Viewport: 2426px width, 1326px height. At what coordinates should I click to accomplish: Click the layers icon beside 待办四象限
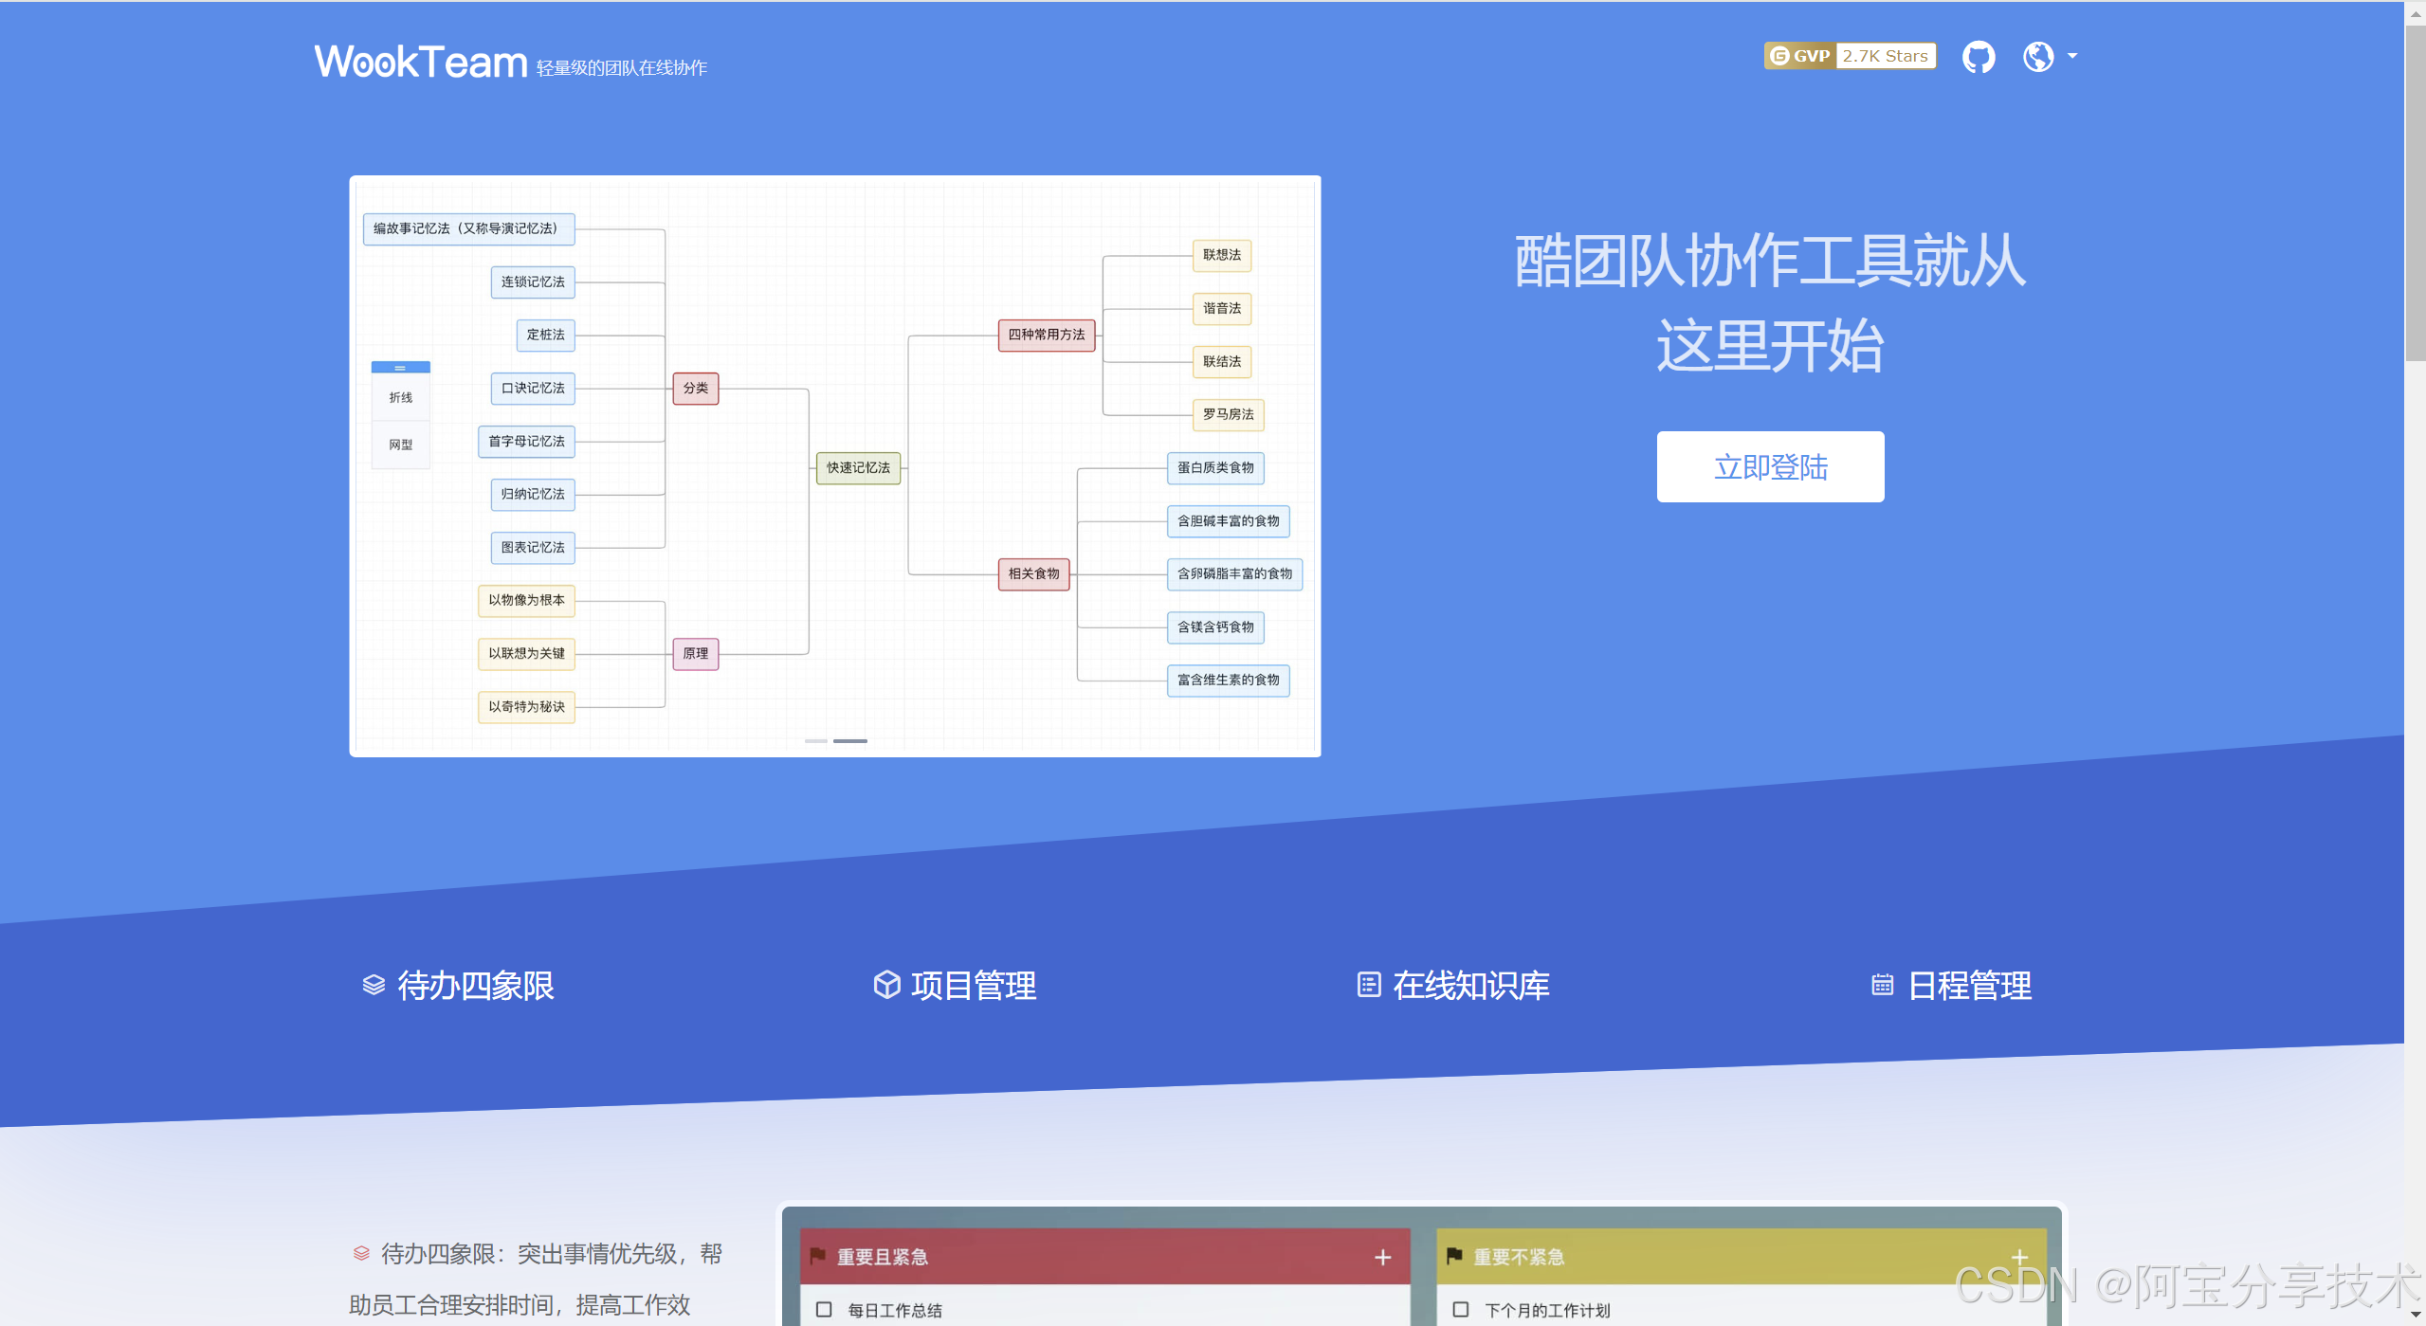374,986
